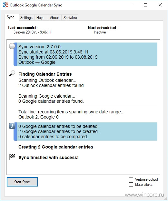The height and width of the screenshot is (201, 168).
Task: Maximize the application window
Action: click(x=145, y=5)
